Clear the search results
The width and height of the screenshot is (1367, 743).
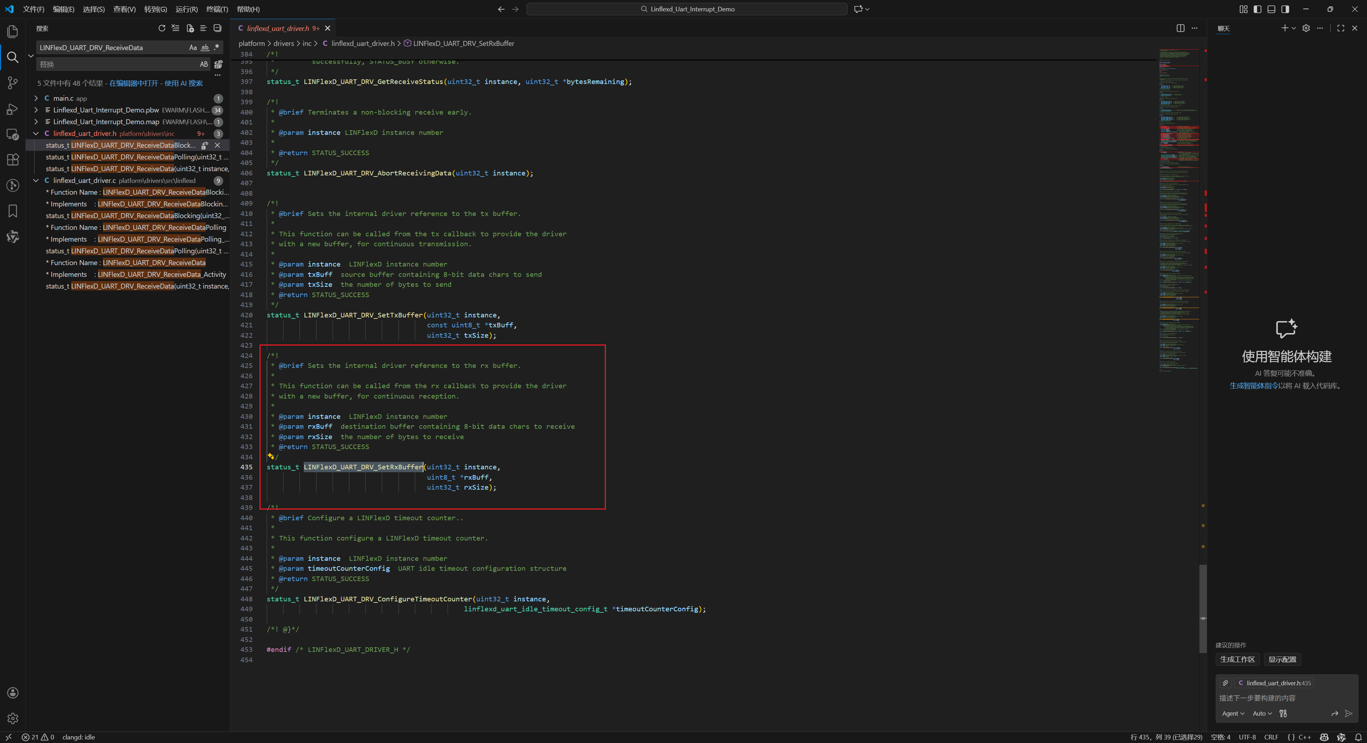point(176,28)
